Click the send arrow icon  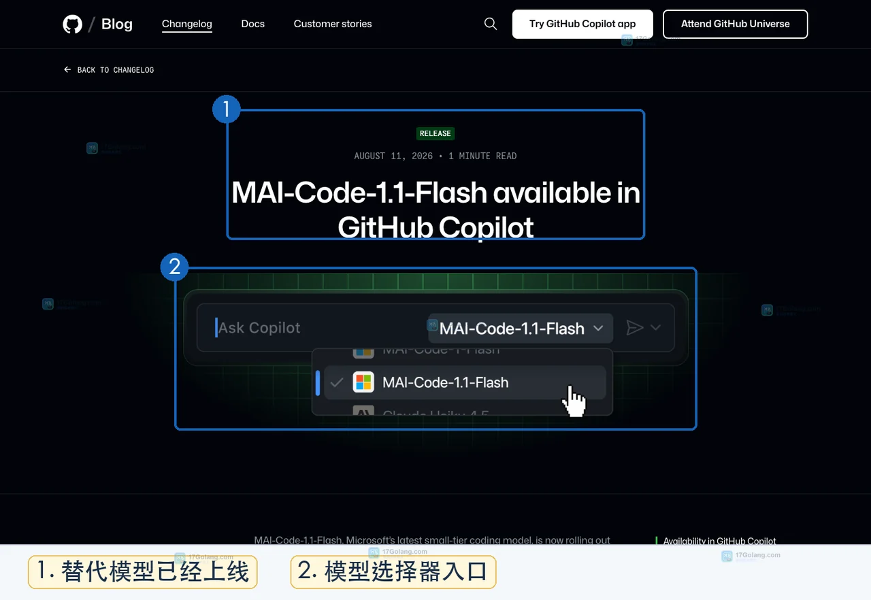(634, 328)
